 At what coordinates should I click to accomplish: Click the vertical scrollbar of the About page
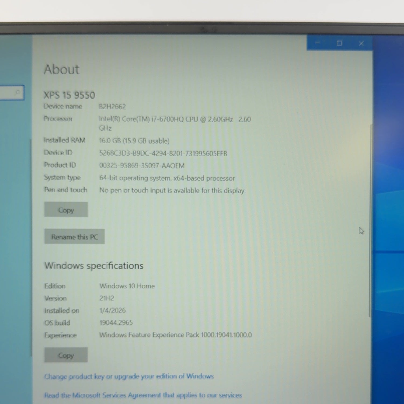coord(370,220)
